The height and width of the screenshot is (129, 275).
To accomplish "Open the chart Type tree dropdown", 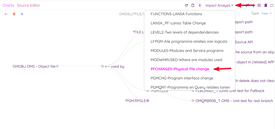I will click(266, 13).
